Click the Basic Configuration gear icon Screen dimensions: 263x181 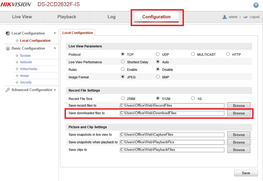click(x=8, y=48)
